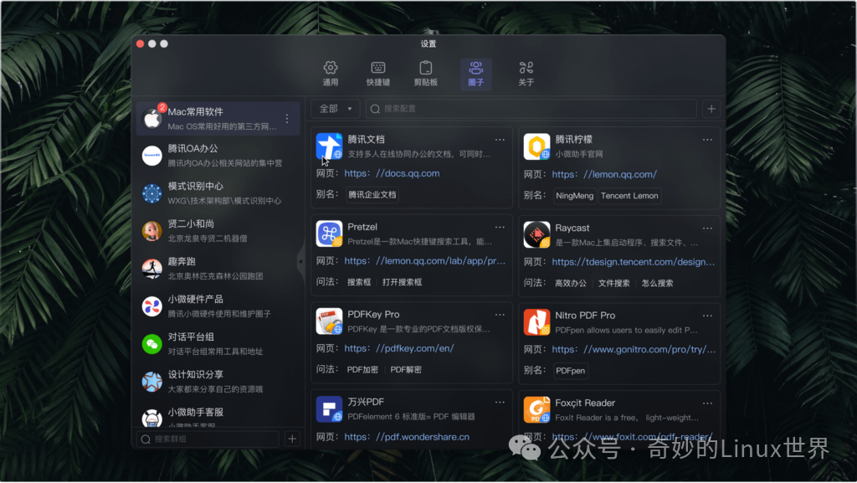Click the NingMeng alias tag
Viewport: 857px width, 483px height.
tap(574, 196)
